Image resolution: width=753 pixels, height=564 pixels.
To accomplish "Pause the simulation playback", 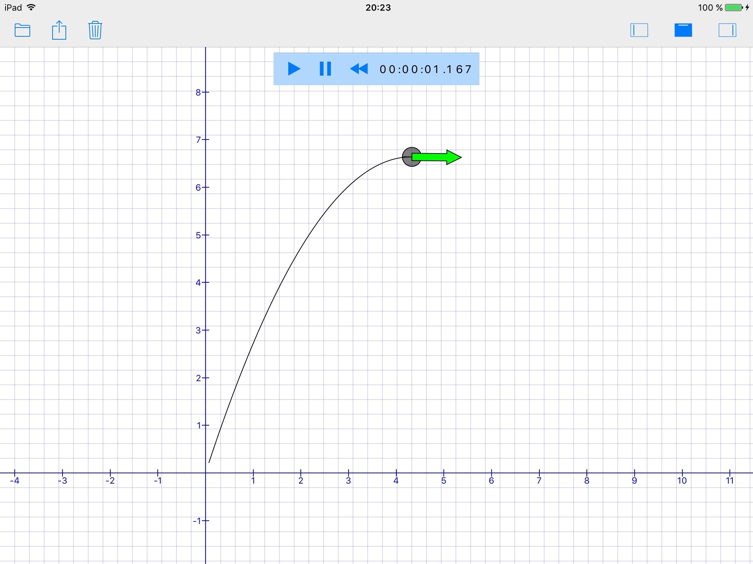I will click(x=325, y=69).
